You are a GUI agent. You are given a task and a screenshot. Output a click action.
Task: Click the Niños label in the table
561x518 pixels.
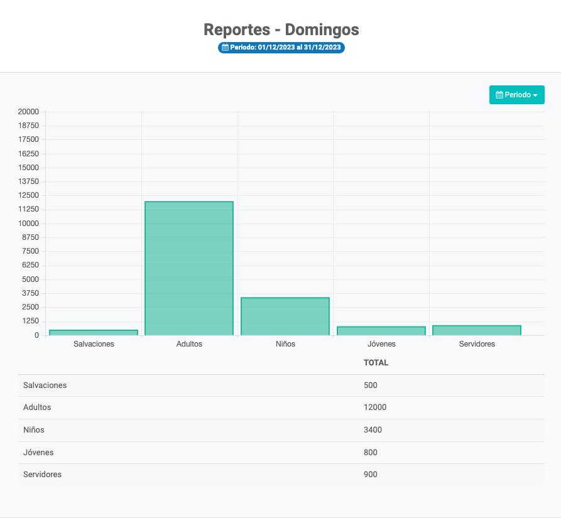(x=34, y=430)
